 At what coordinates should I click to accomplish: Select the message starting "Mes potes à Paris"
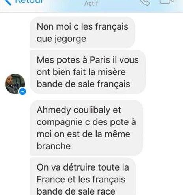[x=88, y=72]
